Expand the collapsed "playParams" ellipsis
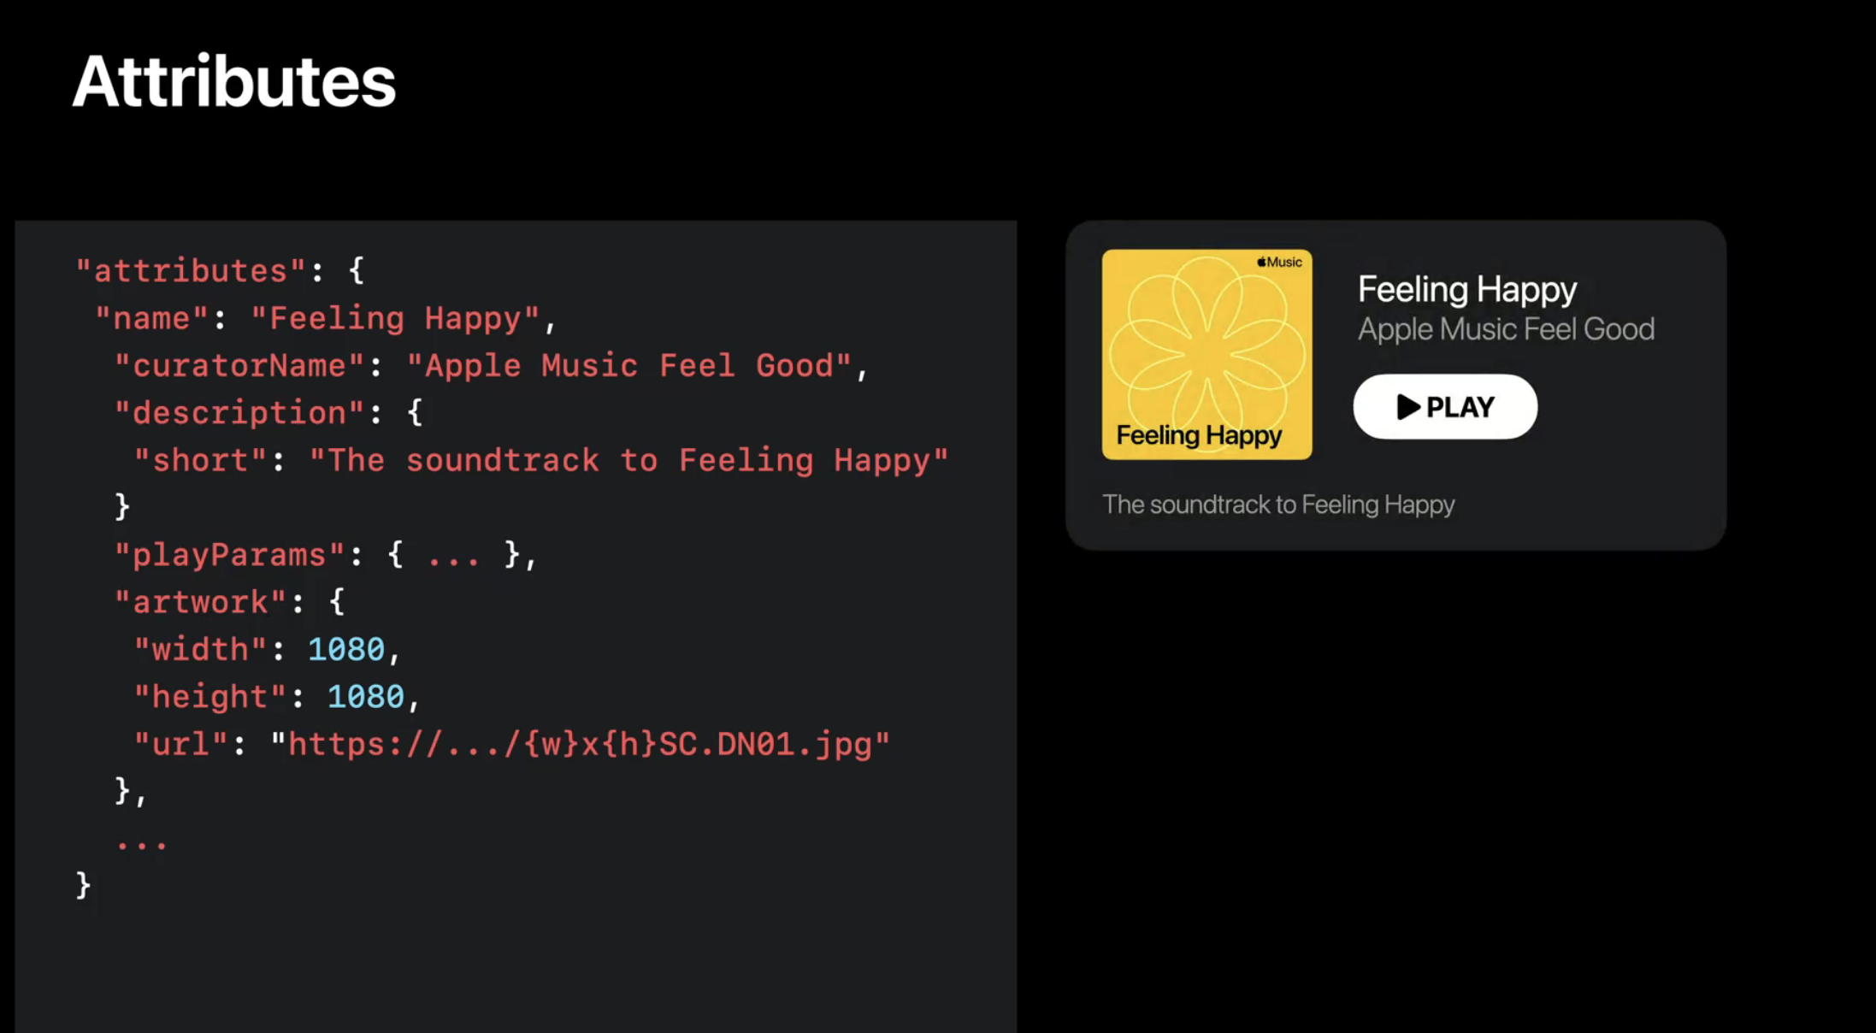The width and height of the screenshot is (1876, 1033). pos(453,556)
